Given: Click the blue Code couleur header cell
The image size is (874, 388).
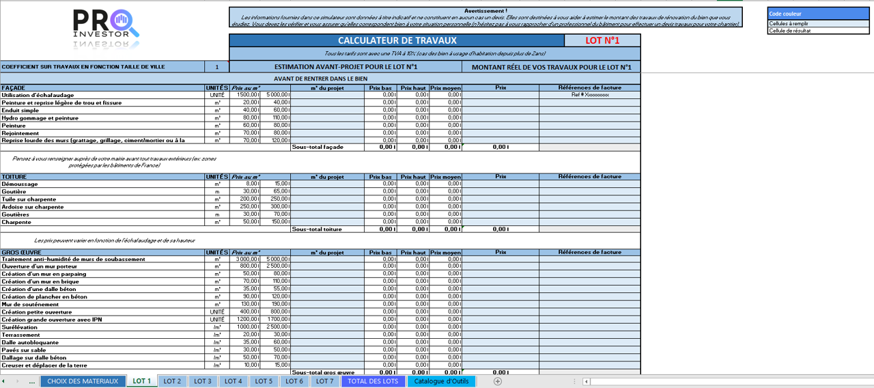Looking at the screenshot, I should [x=818, y=14].
